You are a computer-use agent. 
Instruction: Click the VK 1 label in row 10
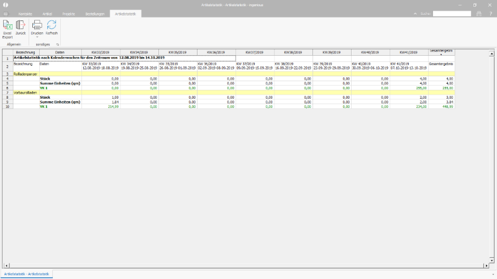pyautogui.click(x=43, y=107)
